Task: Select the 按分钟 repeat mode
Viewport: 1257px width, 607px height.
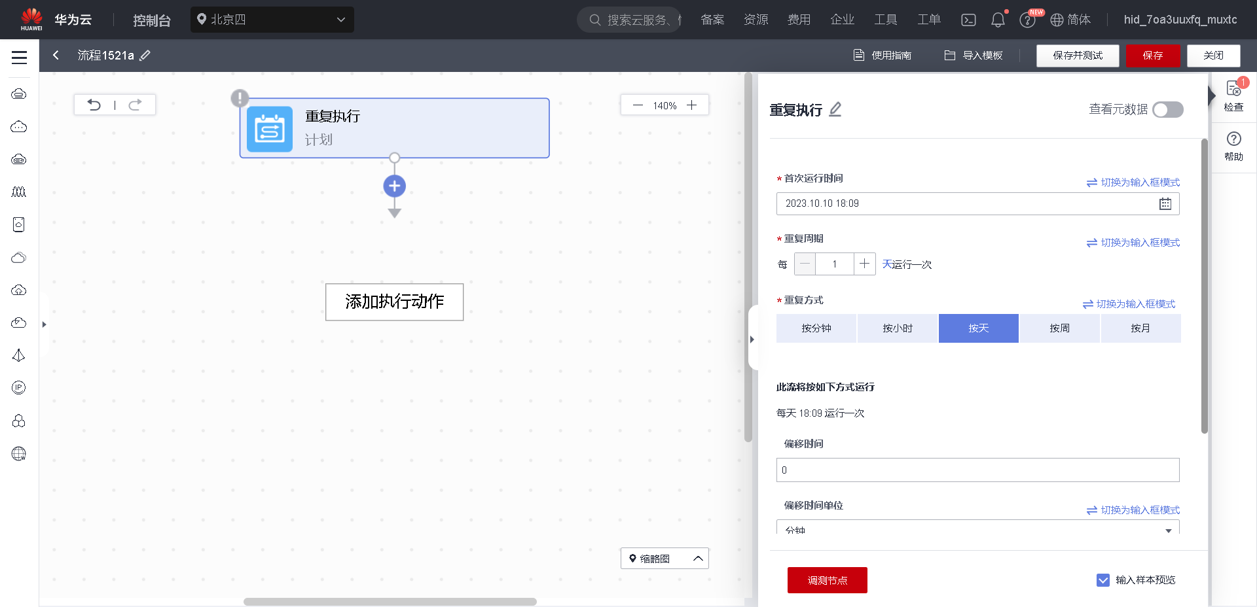Action: [816, 328]
